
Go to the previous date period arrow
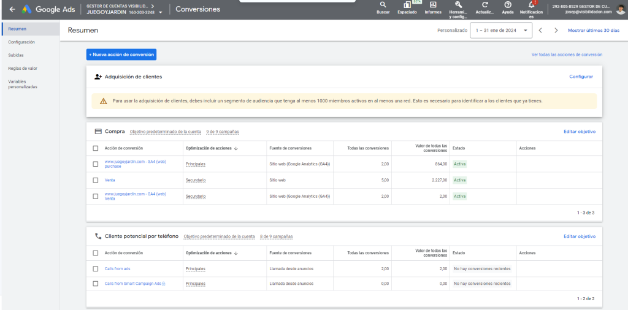(540, 30)
